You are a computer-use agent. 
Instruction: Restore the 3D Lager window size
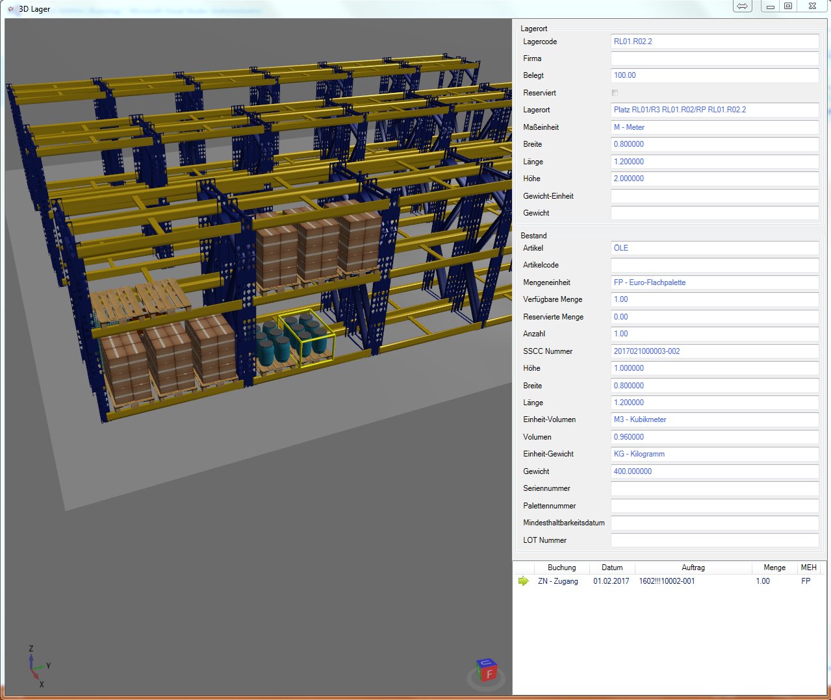click(788, 6)
